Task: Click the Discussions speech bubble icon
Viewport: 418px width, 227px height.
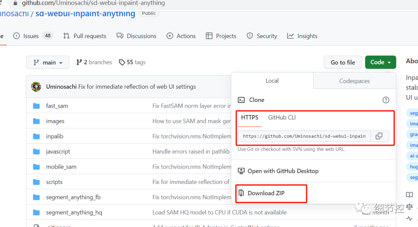Action: pos(120,36)
